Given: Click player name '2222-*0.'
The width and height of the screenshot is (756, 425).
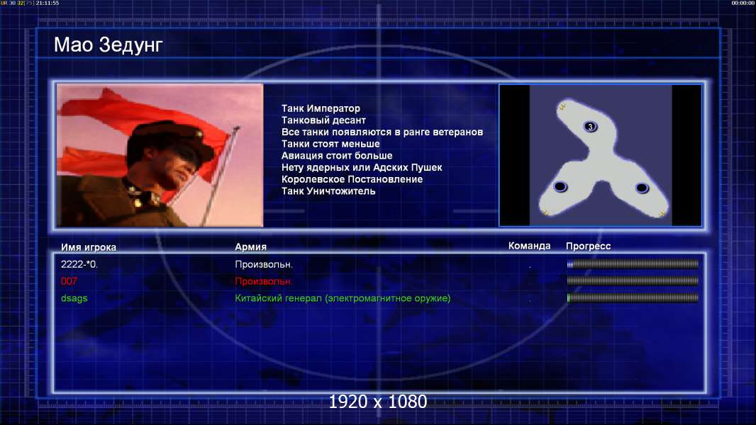Looking at the screenshot, I should [79, 264].
